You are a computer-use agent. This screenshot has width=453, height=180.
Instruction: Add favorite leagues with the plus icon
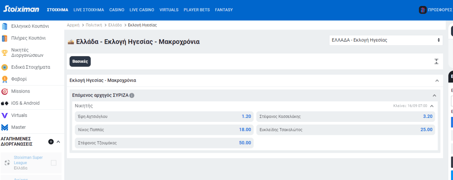pyautogui.click(x=51, y=141)
